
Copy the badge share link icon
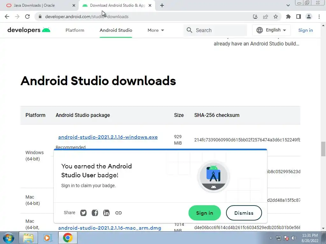(118, 213)
